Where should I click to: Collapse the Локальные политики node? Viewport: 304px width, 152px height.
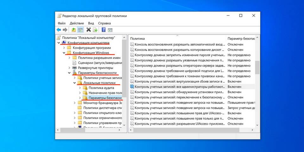tap(75, 83)
